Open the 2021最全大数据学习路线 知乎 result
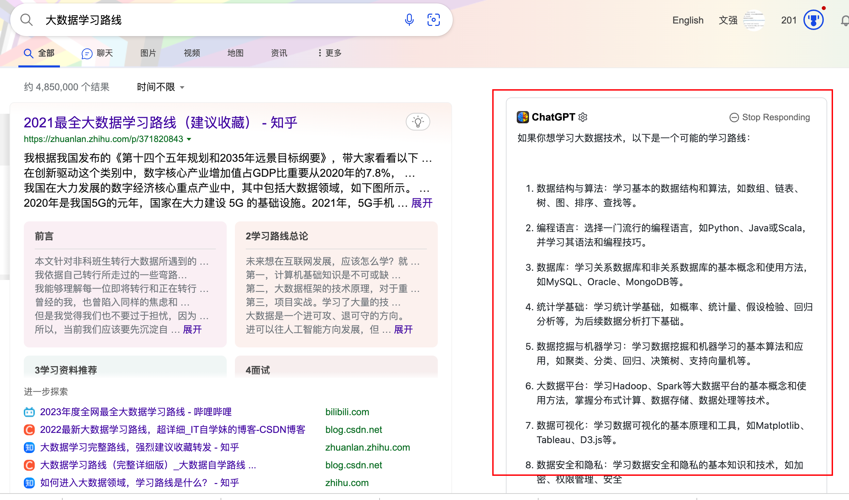The width and height of the screenshot is (849, 500). tap(160, 123)
